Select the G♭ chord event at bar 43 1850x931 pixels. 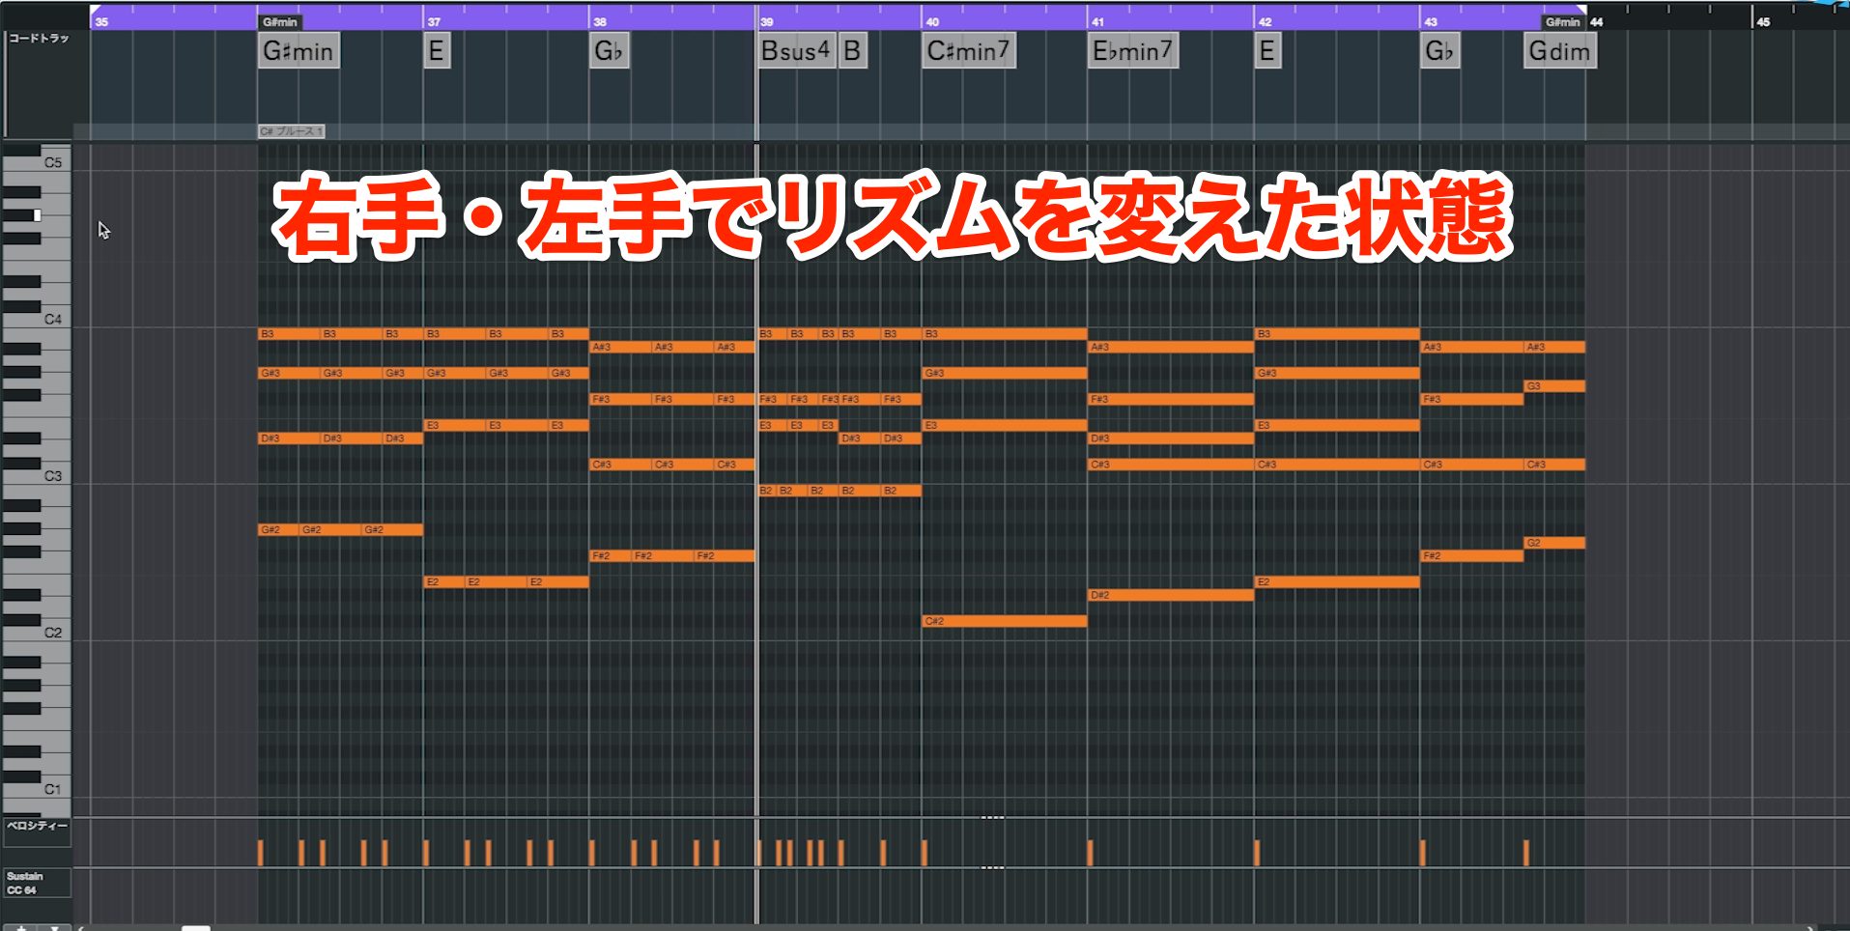click(x=1440, y=51)
